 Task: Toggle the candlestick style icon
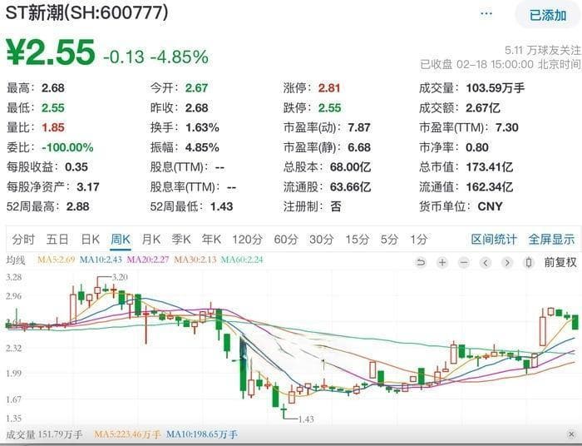pos(529,263)
